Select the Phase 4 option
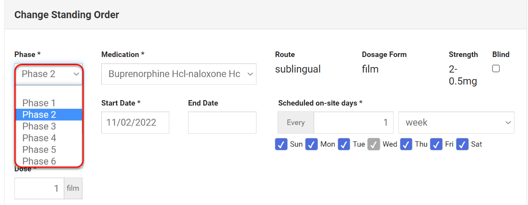Viewport: 528px width, 205px height. 39,138
